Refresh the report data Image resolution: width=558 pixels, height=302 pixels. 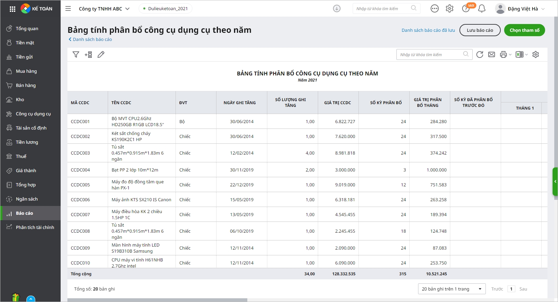[x=479, y=54]
